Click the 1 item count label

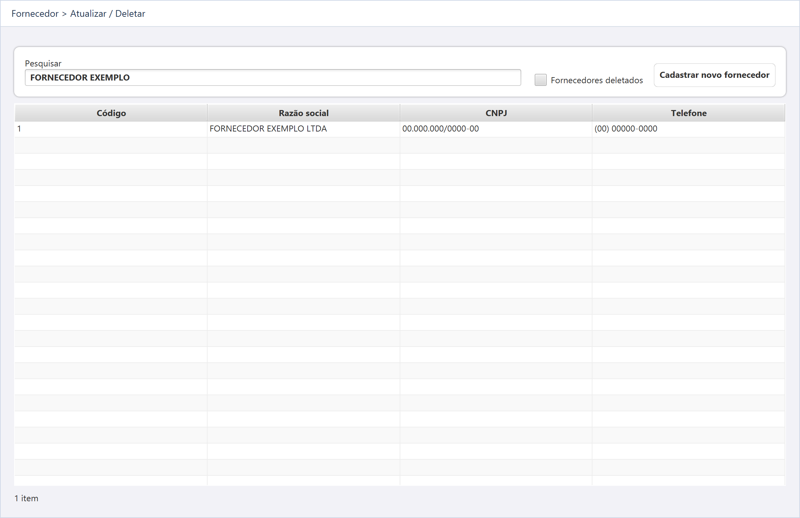click(26, 498)
